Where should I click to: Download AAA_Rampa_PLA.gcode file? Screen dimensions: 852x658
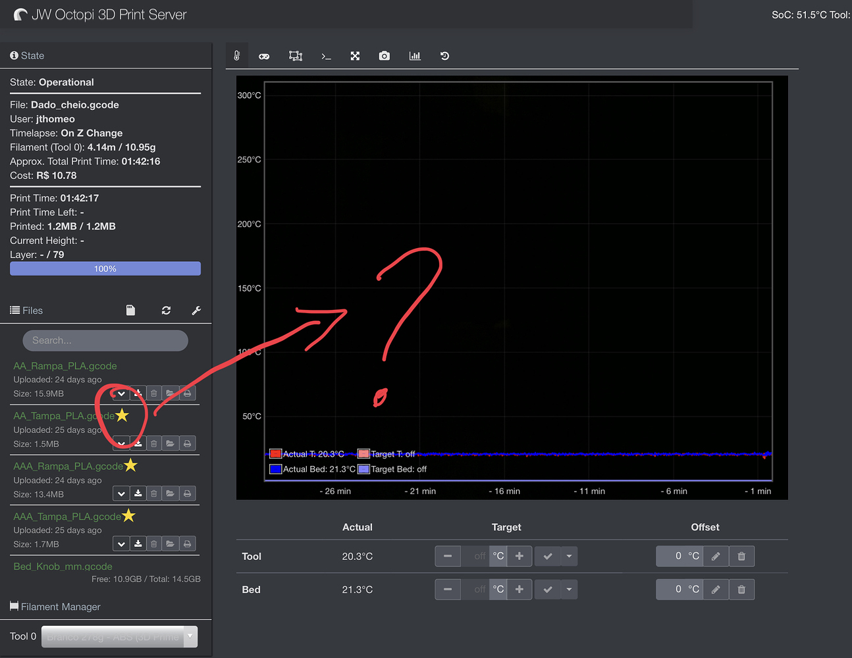click(x=138, y=493)
